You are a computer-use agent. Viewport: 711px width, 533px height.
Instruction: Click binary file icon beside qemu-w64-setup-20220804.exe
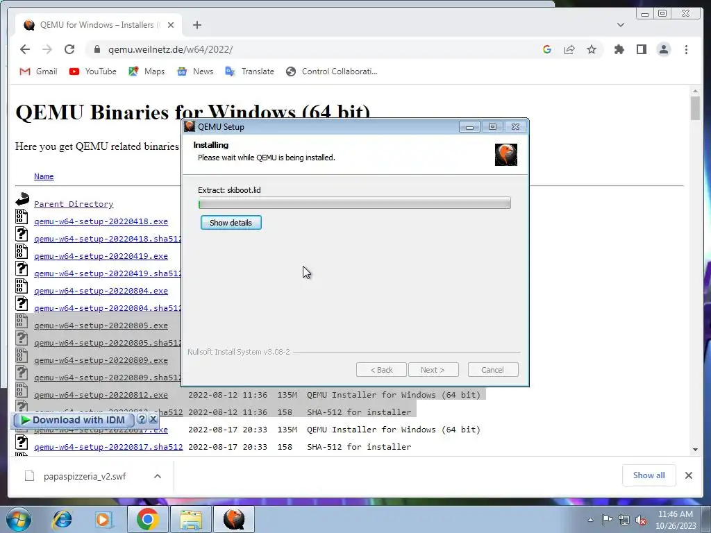pyautogui.click(x=22, y=286)
